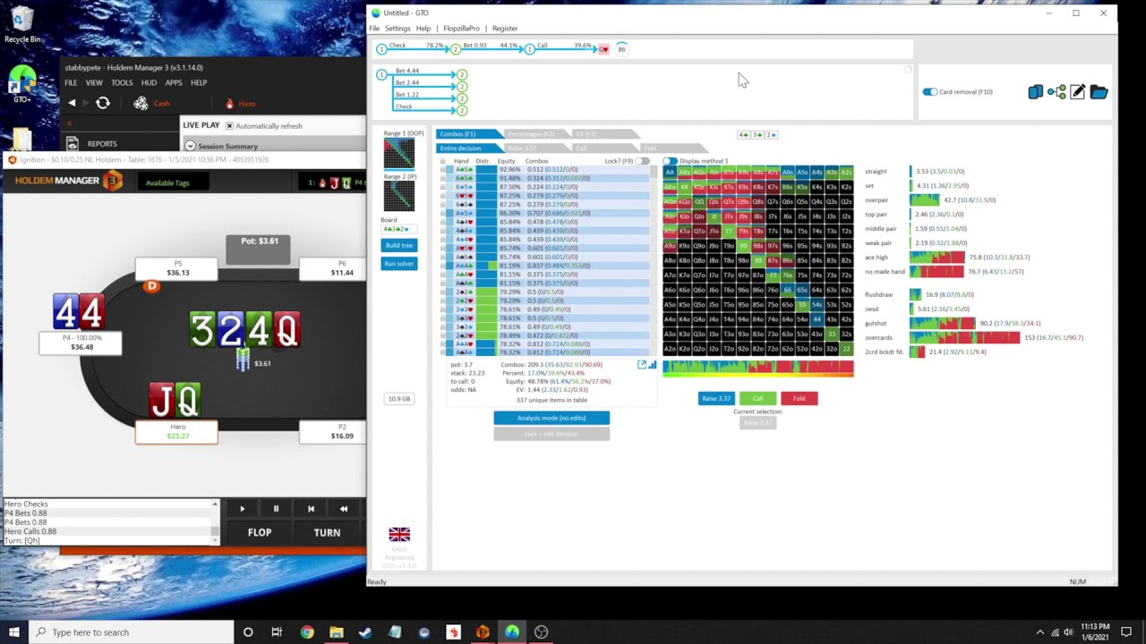Rewind the hand replayer
Image resolution: width=1146 pixels, height=644 pixels.
tap(344, 509)
